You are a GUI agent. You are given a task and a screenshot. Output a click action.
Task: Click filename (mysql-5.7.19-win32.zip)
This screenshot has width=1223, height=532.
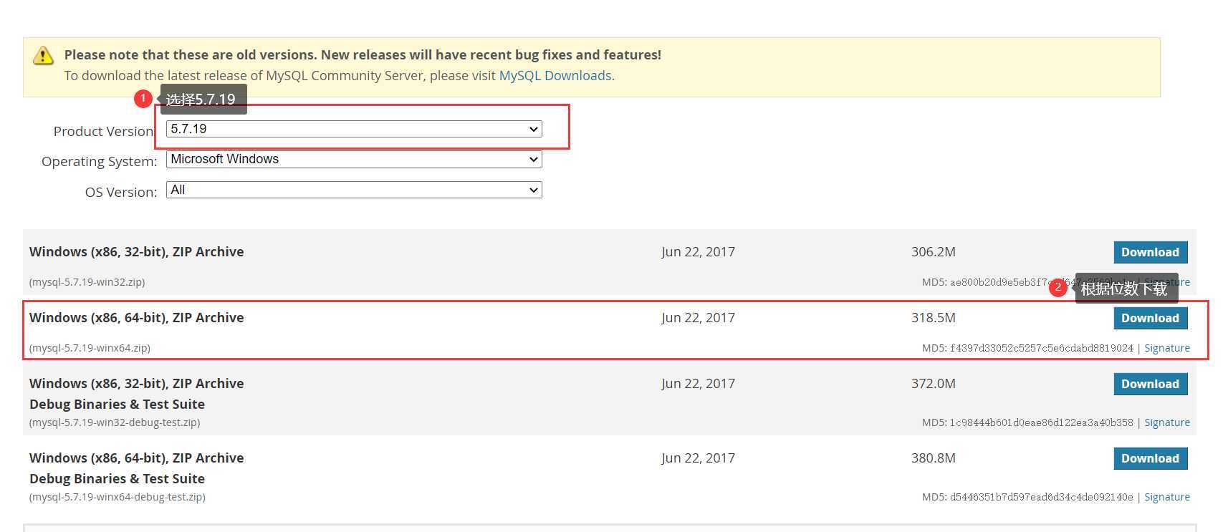click(87, 282)
